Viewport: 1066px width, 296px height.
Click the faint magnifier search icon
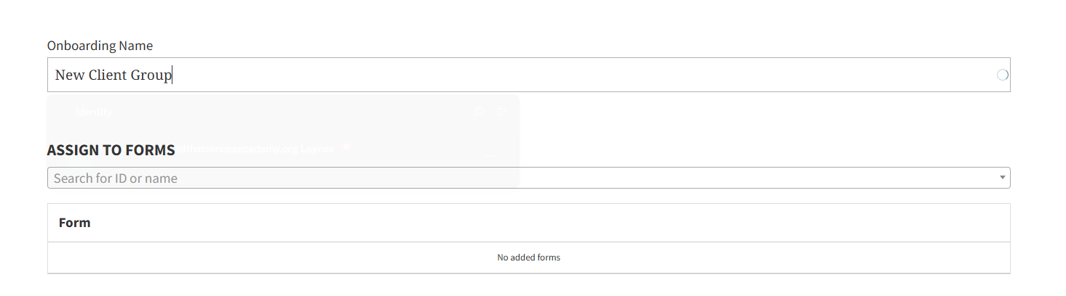(x=479, y=112)
